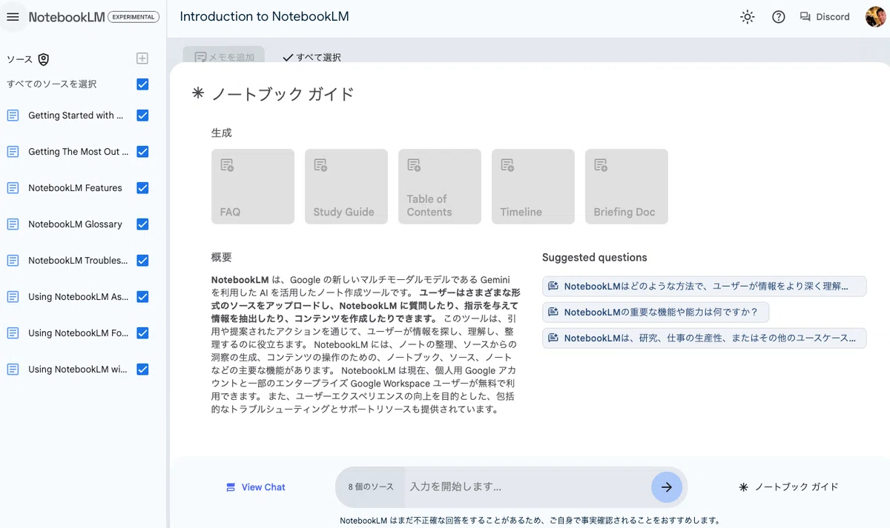Click the note icon on the Study Guide card

[x=320, y=165]
